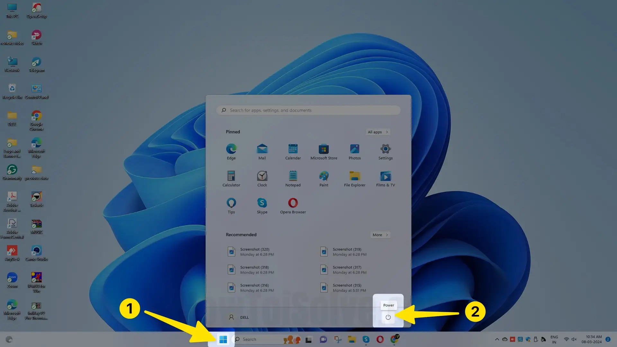Open File Explorer from Start menu pinned apps
Viewport: 617px width, 347px height.
(355, 179)
